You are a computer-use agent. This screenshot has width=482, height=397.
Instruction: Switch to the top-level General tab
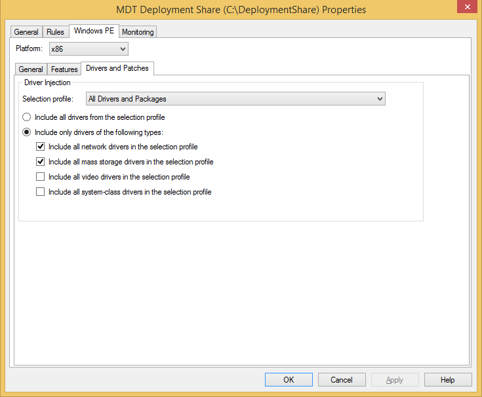(26, 32)
